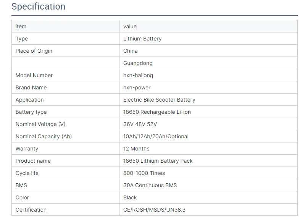Click the 'CE/ROSH/MSDS/UN38.3' certification value
Screen dimensions: 305x220
[x=154, y=210]
